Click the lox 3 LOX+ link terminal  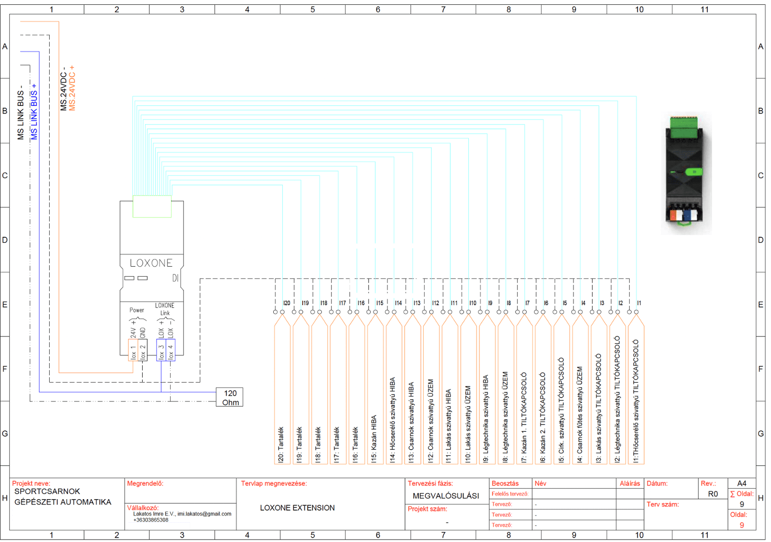(x=161, y=350)
